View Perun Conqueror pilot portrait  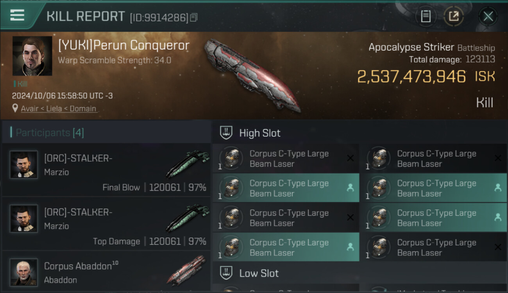tap(32, 56)
